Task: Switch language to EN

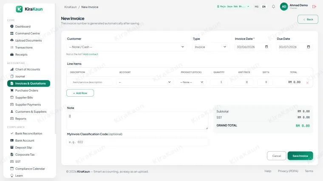Action: coord(263,7)
